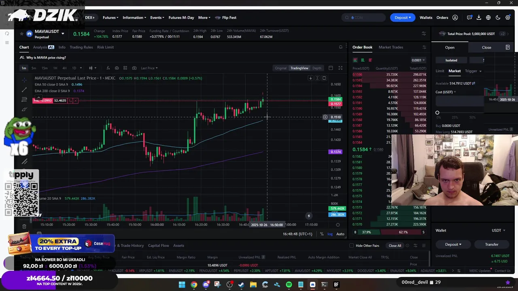Select the Close position tab
The width and height of the screenshot is (518, 291).
tap(486, 48)
